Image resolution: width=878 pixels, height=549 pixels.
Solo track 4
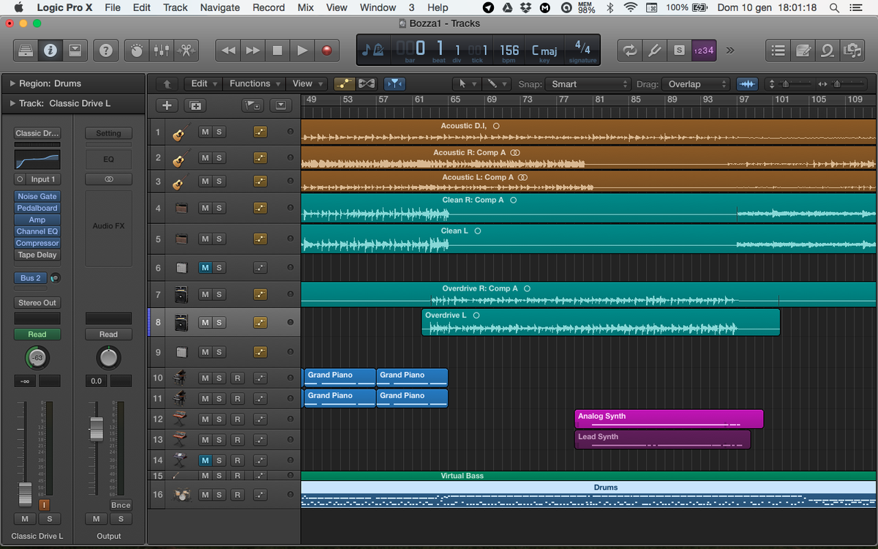tap(218, 208)
